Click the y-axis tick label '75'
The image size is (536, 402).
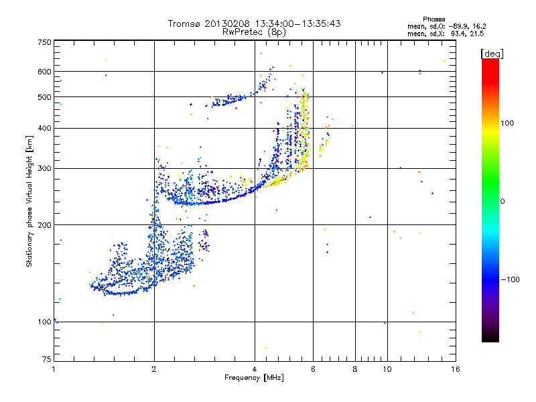pyautogui.click(x=47, y=359)
